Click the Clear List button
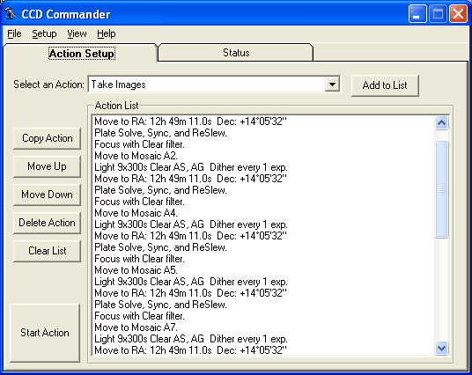472x375 pixels. click(x=48, y=251)
